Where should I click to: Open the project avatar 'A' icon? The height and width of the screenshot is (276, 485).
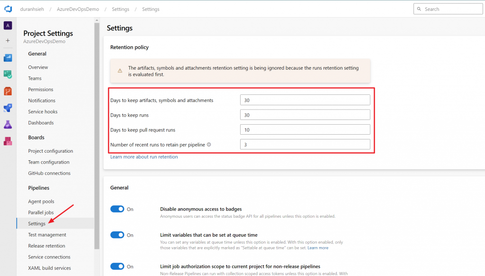[8, 25]
